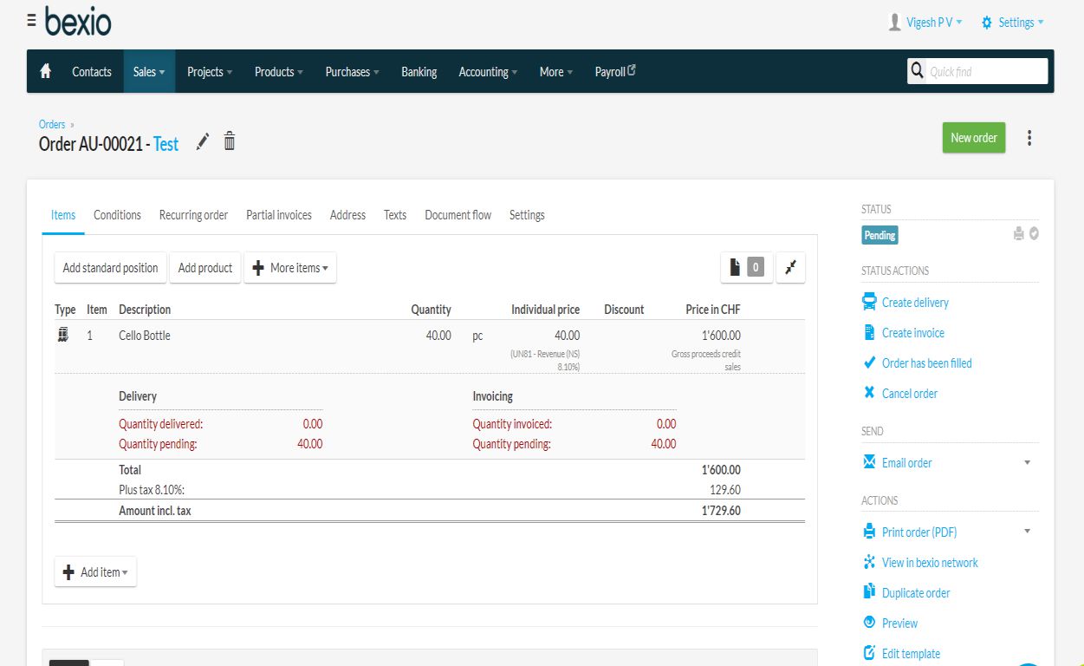Expand the Email order dropdown arrow
The image size is (1084, 666).
1028,463
